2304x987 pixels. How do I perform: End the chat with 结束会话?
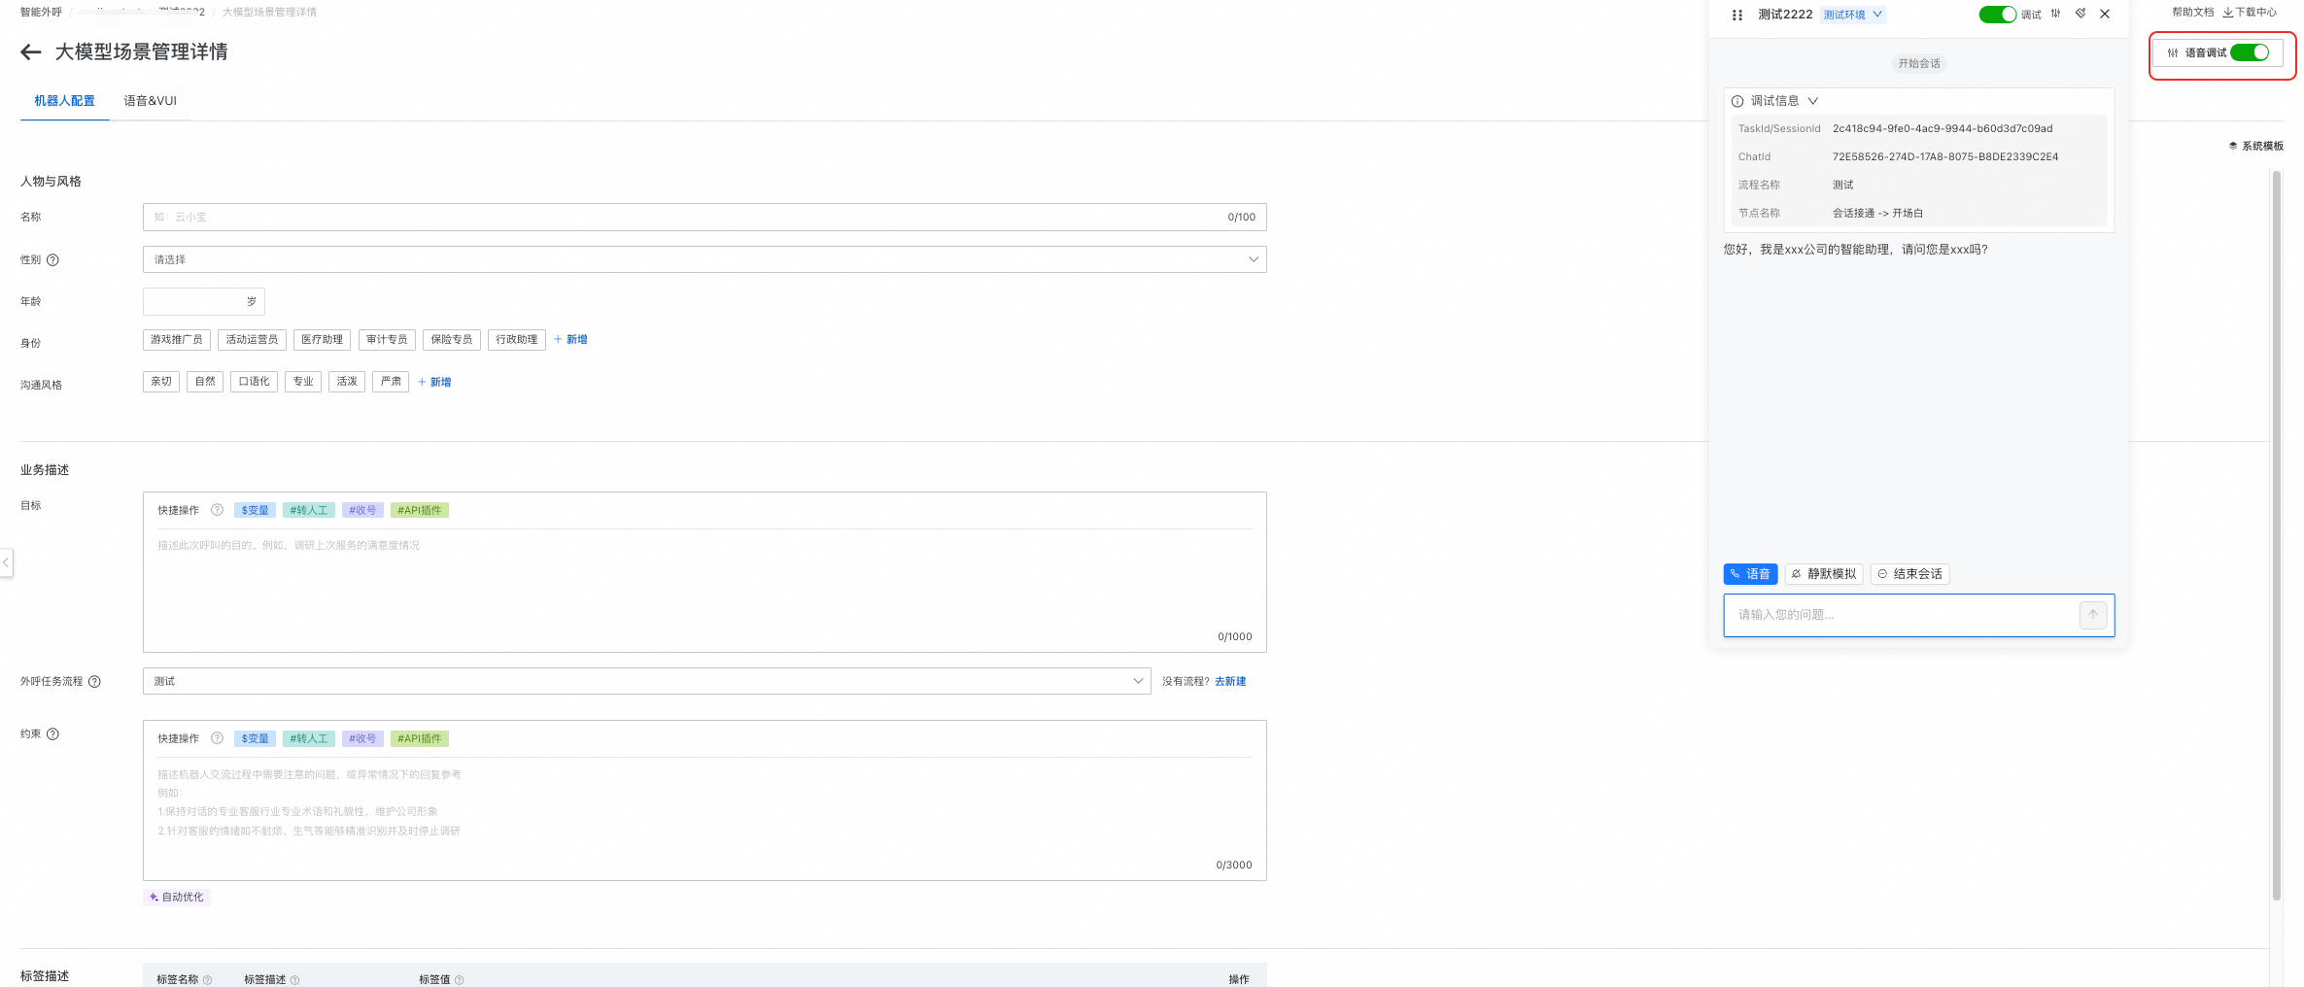(1909, 574)
